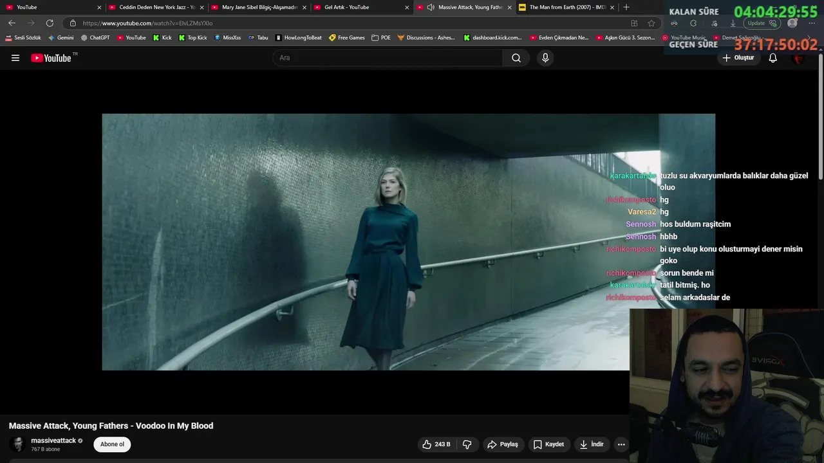Click the video player to toggle playback
The width and height of the screenshot is (824, 463).
[408, 242]
